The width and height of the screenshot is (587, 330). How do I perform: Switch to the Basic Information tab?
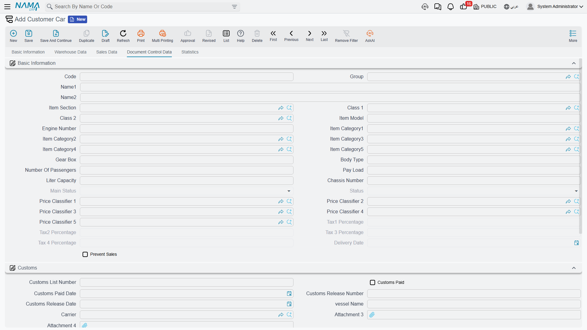tap(28, 52)
